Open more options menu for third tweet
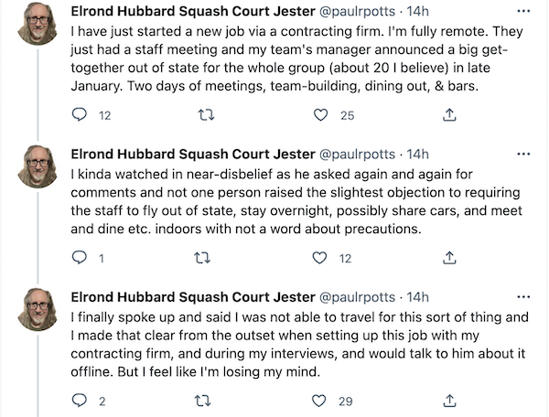Viewport: 549px width, 417px height. click(523, 297)
